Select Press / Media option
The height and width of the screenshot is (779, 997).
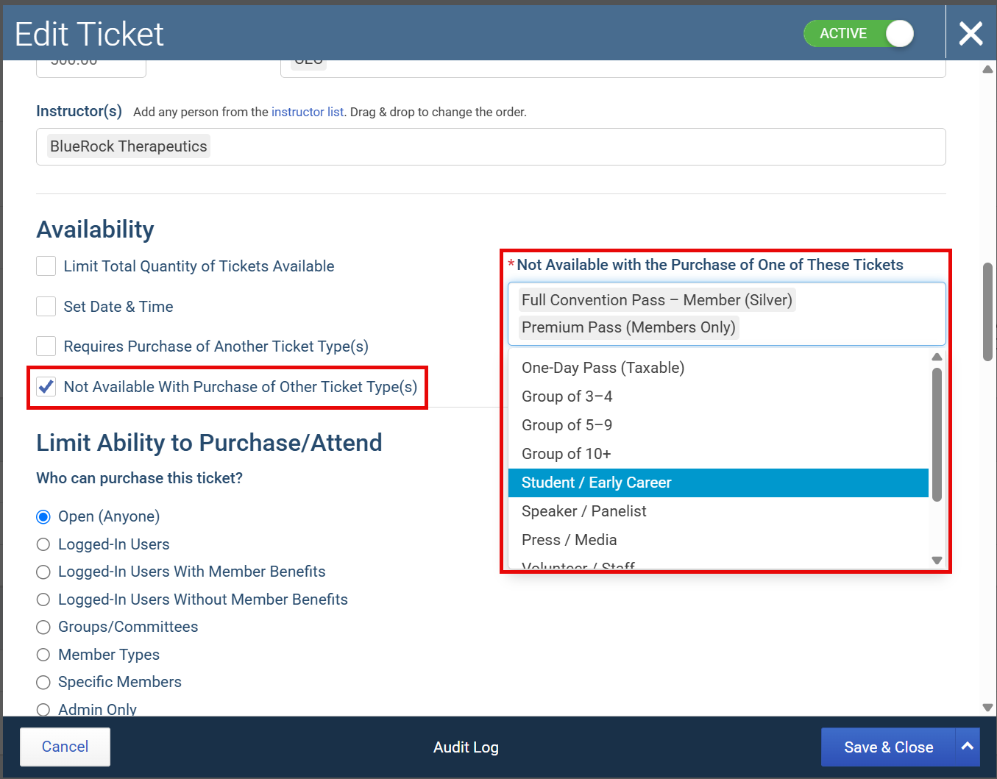click(718, 540)
